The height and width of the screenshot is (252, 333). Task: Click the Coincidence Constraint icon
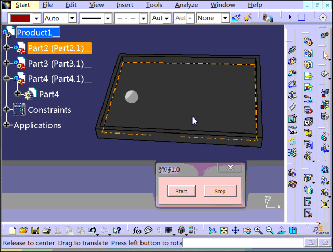292,50
